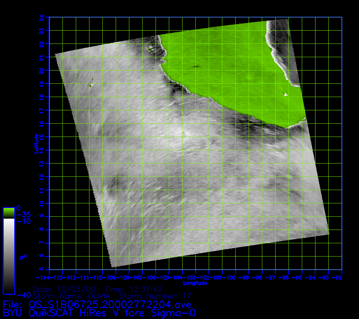Click the white spot in eastern green land
This screenshot has height=319, width=359.
[285, 95]
